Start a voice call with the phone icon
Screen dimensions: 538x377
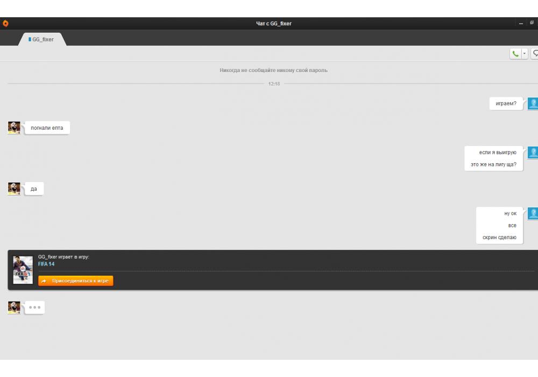pyautogui.click(x=515, y=53)
